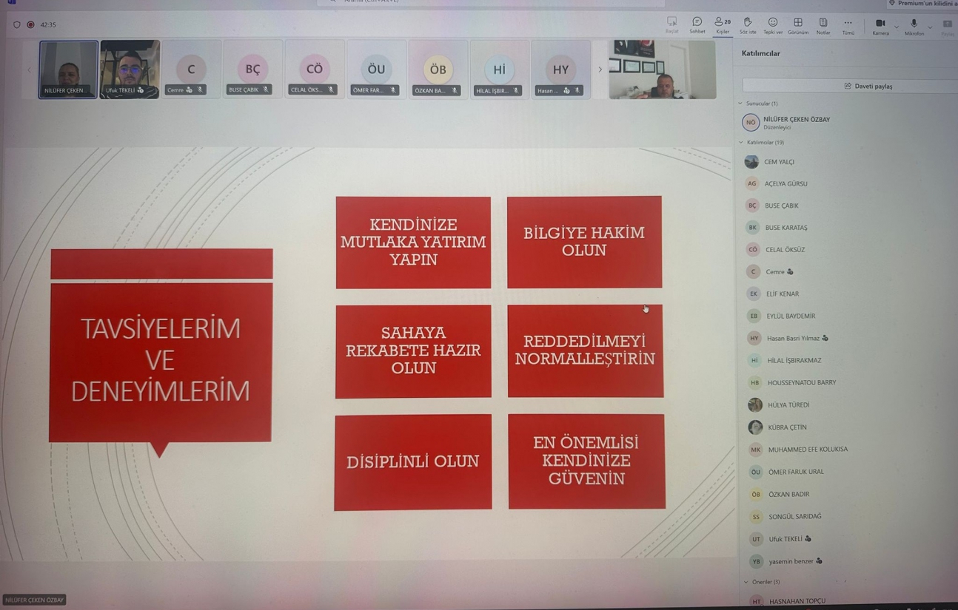The width and height of the screenshot is (958, 610).
Task: Collapse the Katılımcılar (19) list section
Action: pyautogui.click(x=740, y=142)
